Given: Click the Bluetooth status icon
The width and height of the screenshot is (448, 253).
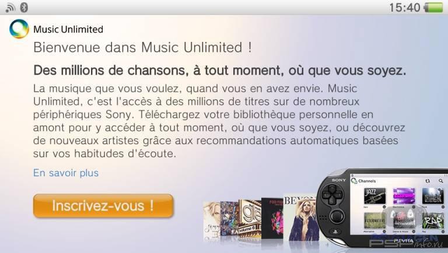Looking at the screenshot, I should pyautogui.click(x=24, y=8).
